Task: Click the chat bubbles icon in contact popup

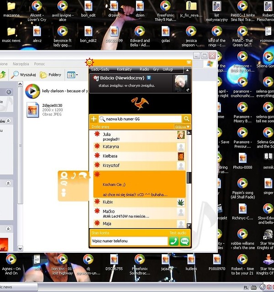Action: (x=83, y=175)
